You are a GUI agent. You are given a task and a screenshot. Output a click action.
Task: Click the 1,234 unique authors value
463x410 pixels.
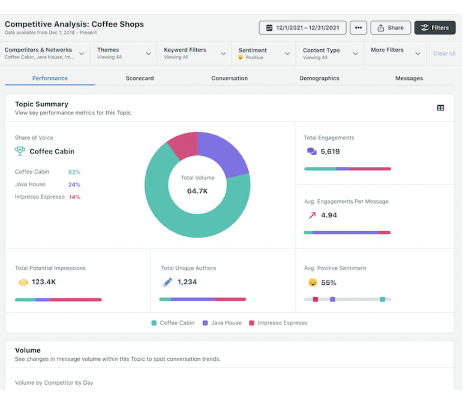[187, 282]
